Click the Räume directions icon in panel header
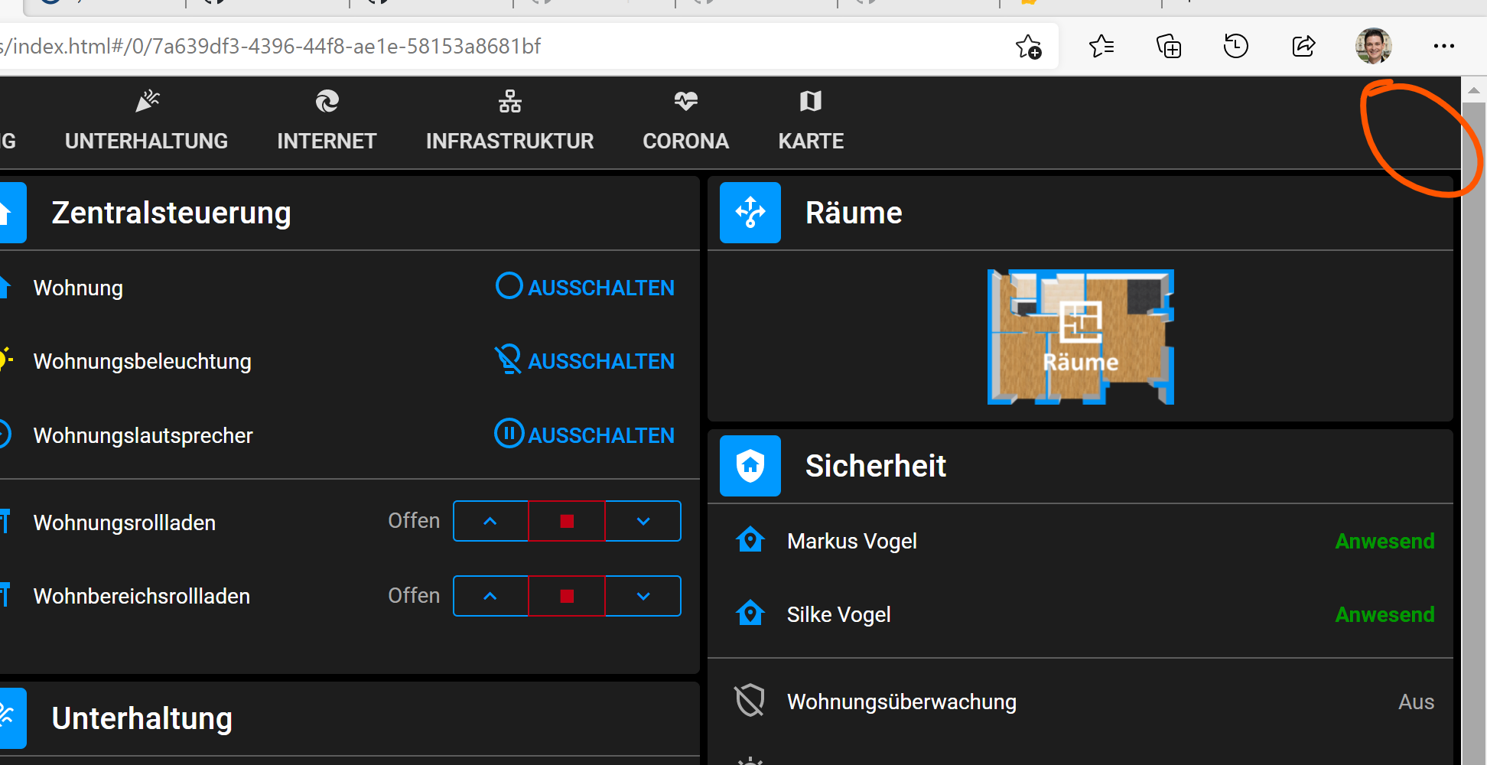The image size is (1487, 765). pyautogui.click(x=750, y=213)
